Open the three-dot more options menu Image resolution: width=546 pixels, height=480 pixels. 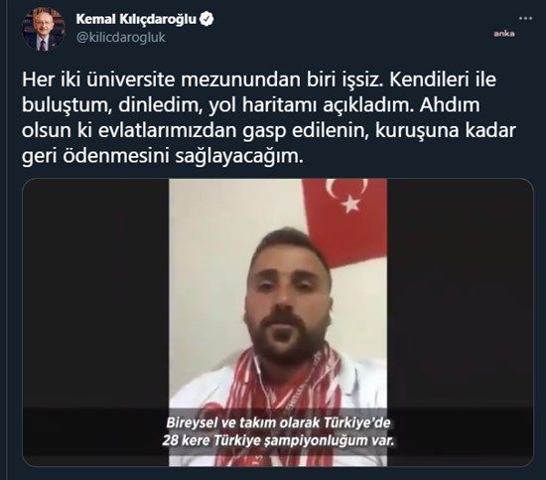525,18
